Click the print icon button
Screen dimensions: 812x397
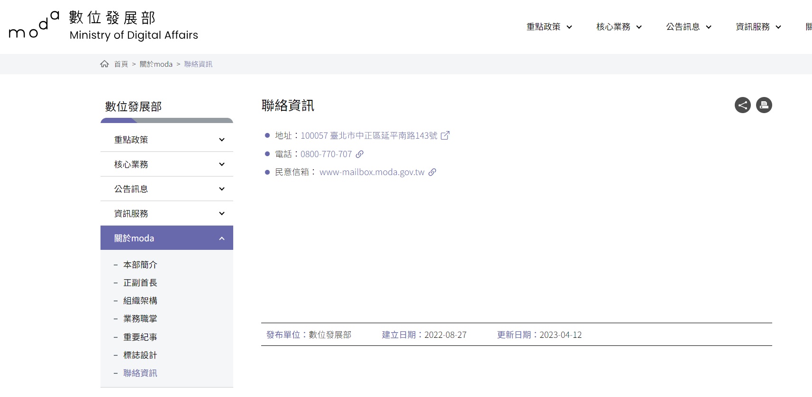[x=764, y=105]
